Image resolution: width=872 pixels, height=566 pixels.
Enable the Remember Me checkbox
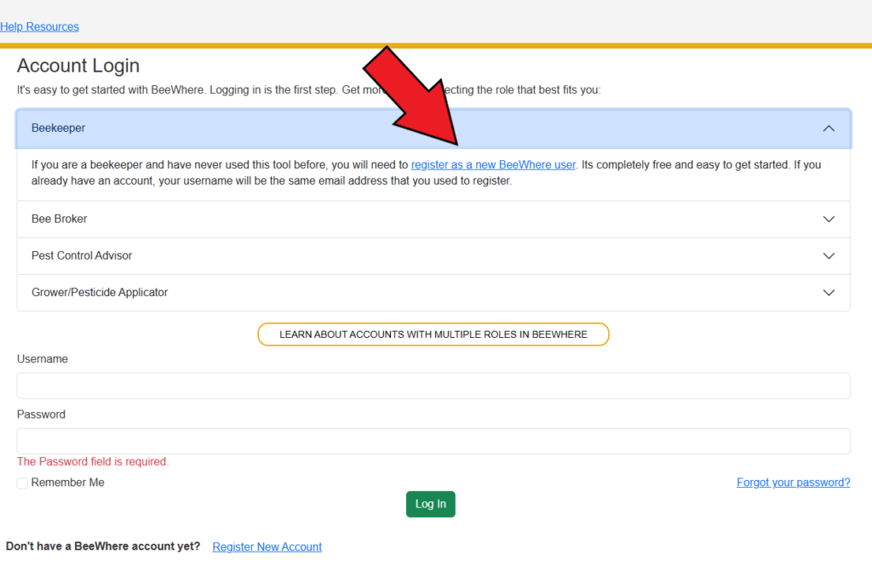21,483
